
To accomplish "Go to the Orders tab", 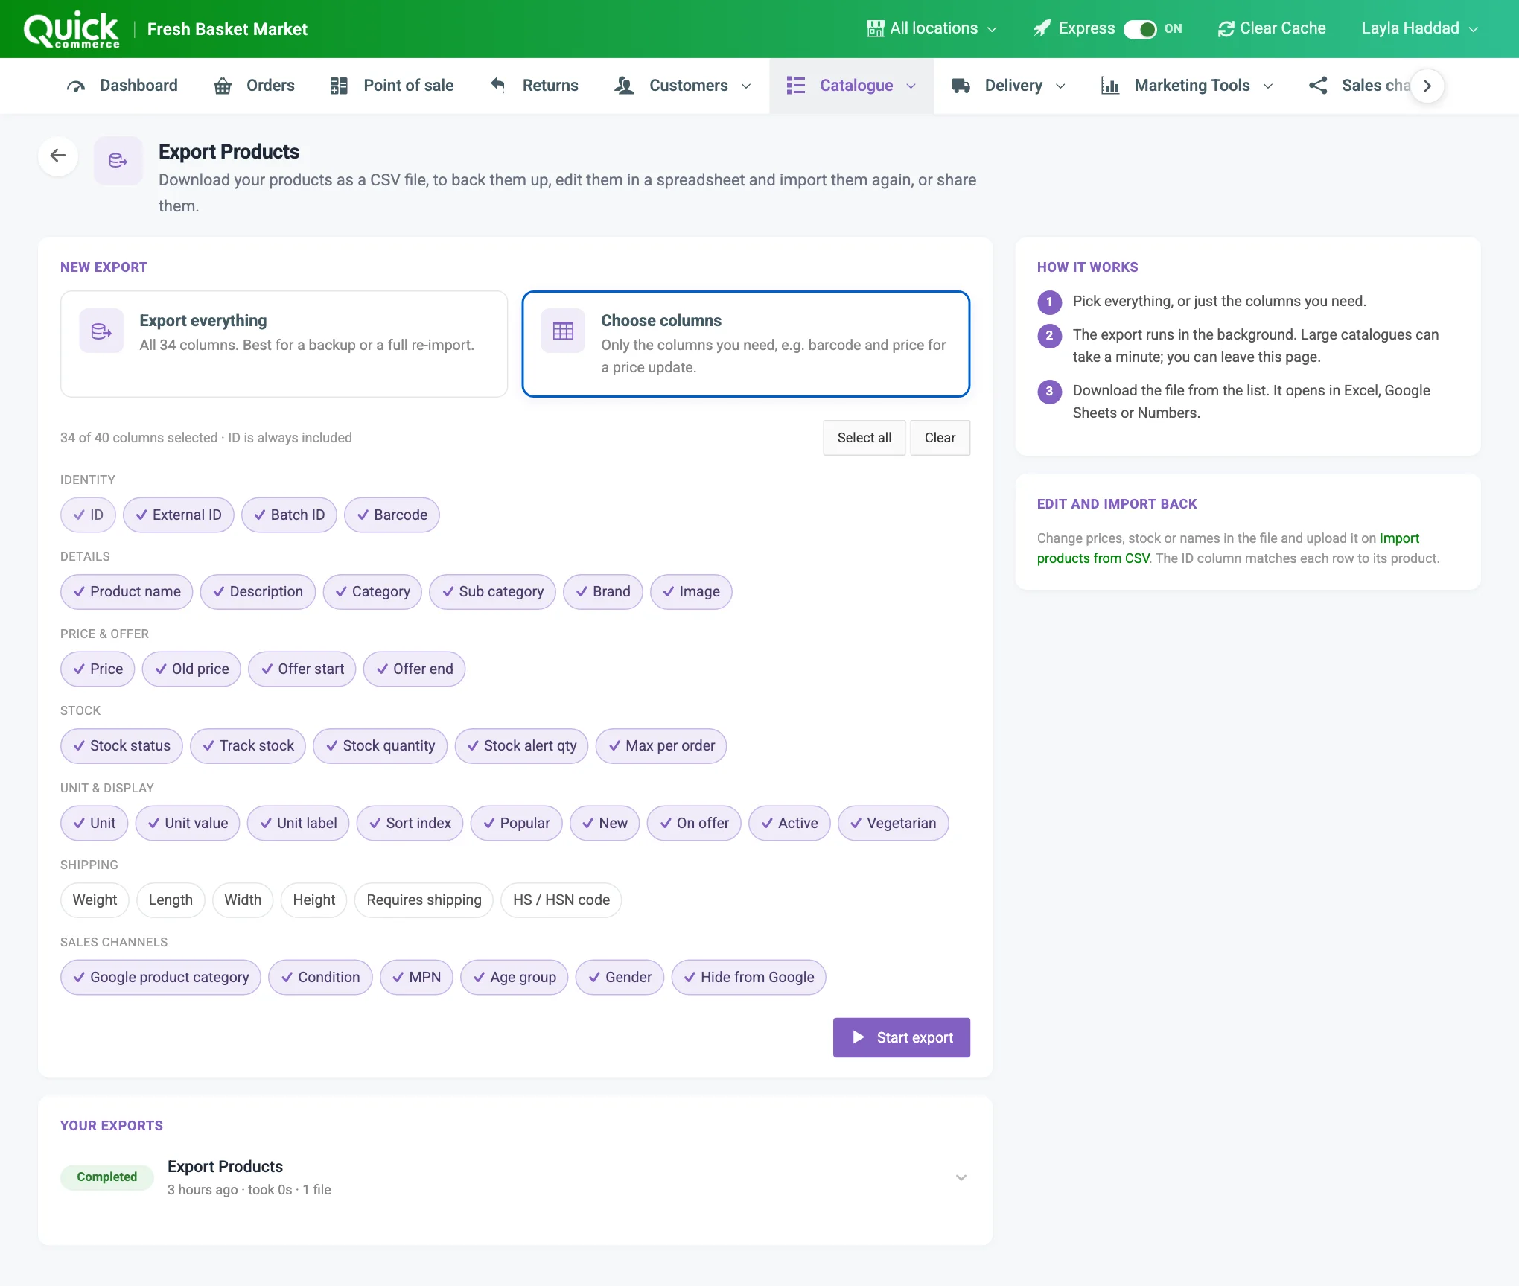I will tap(254, 86).
